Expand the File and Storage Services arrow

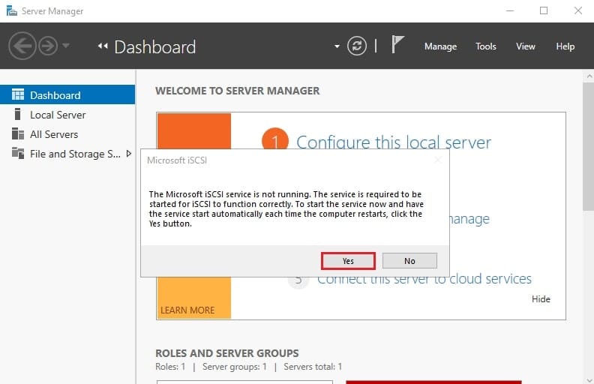pyautogui.click(x=129, y=153)
